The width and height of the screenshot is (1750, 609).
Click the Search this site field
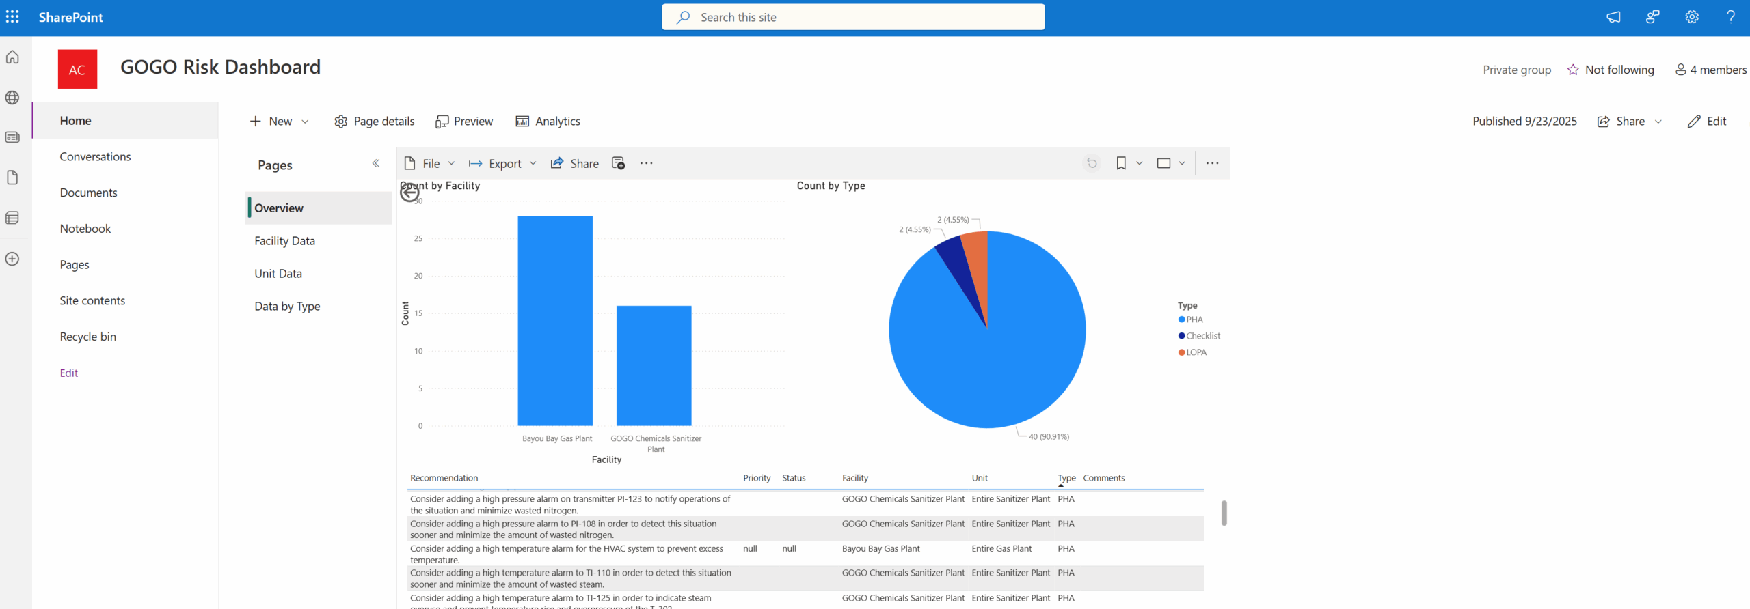[x=852, y=17]
